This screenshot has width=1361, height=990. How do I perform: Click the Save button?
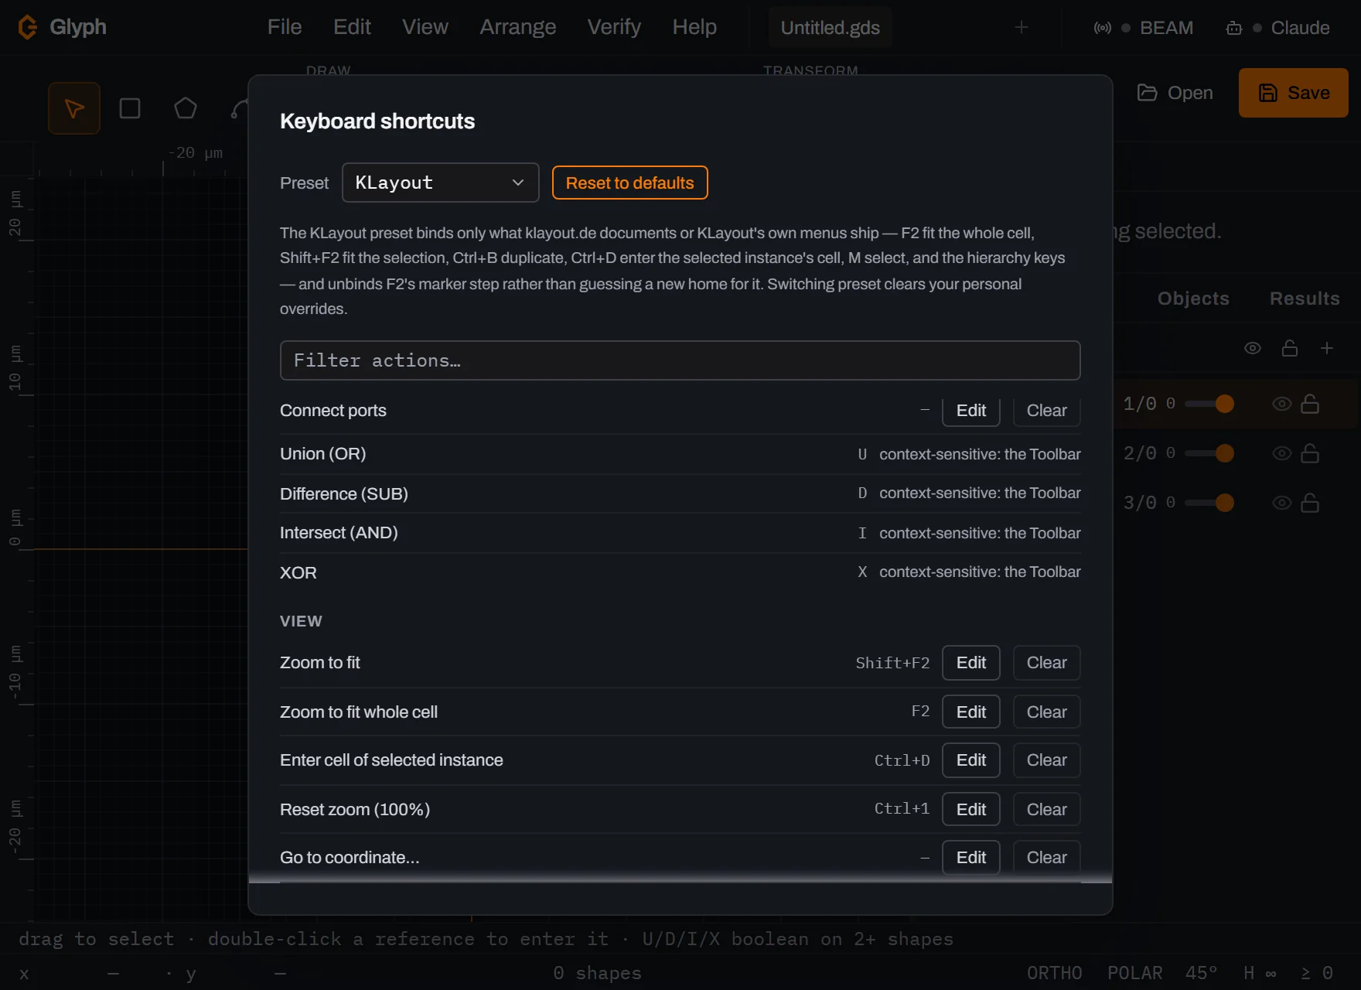(1294, 93)
